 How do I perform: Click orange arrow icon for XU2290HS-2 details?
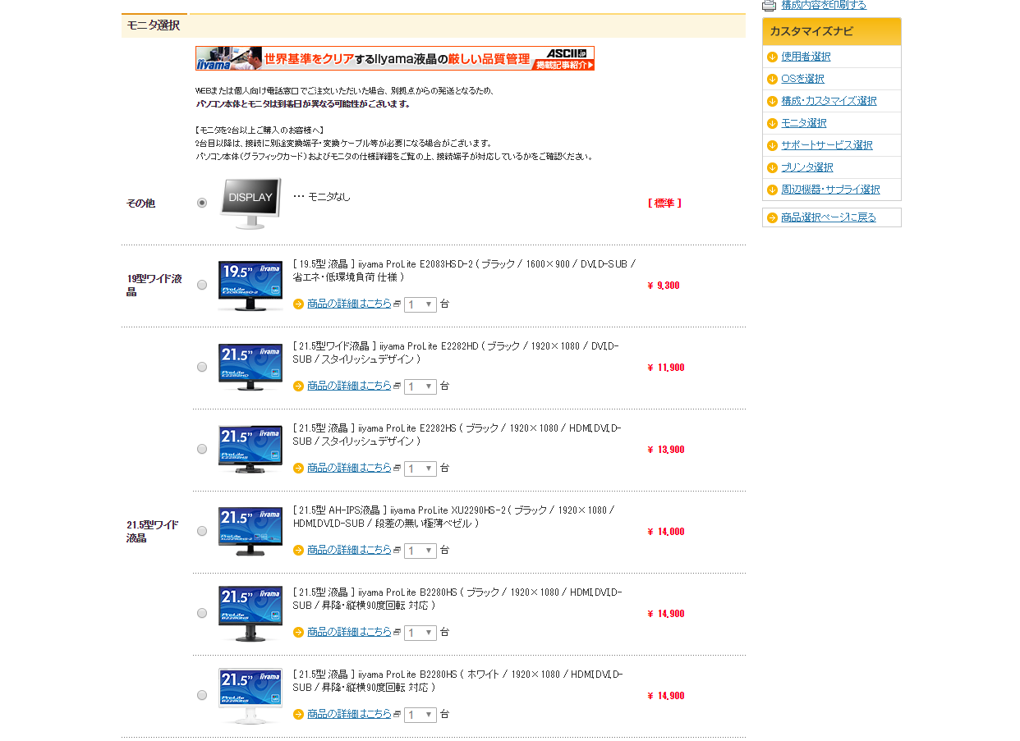pos(298,551)
